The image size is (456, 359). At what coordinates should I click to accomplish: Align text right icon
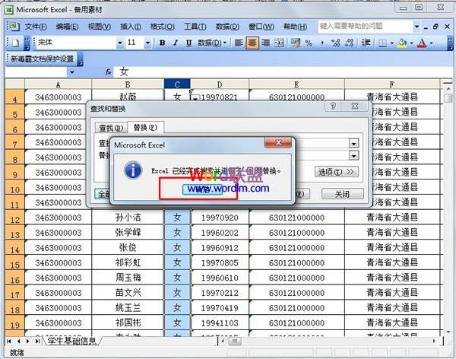tap(265, 43)
